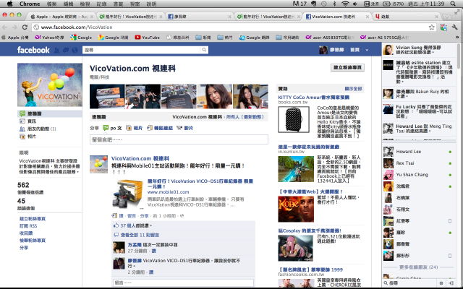The height and width of the screenshot is (289, 463).
Task: Go forward with the browser forward arrow
Action: click(x=14, y=27)
